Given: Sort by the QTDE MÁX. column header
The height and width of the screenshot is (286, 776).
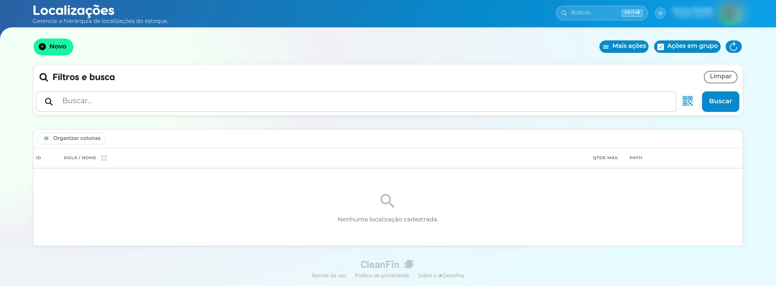Looking at the screenshot, I should (606, 158).
